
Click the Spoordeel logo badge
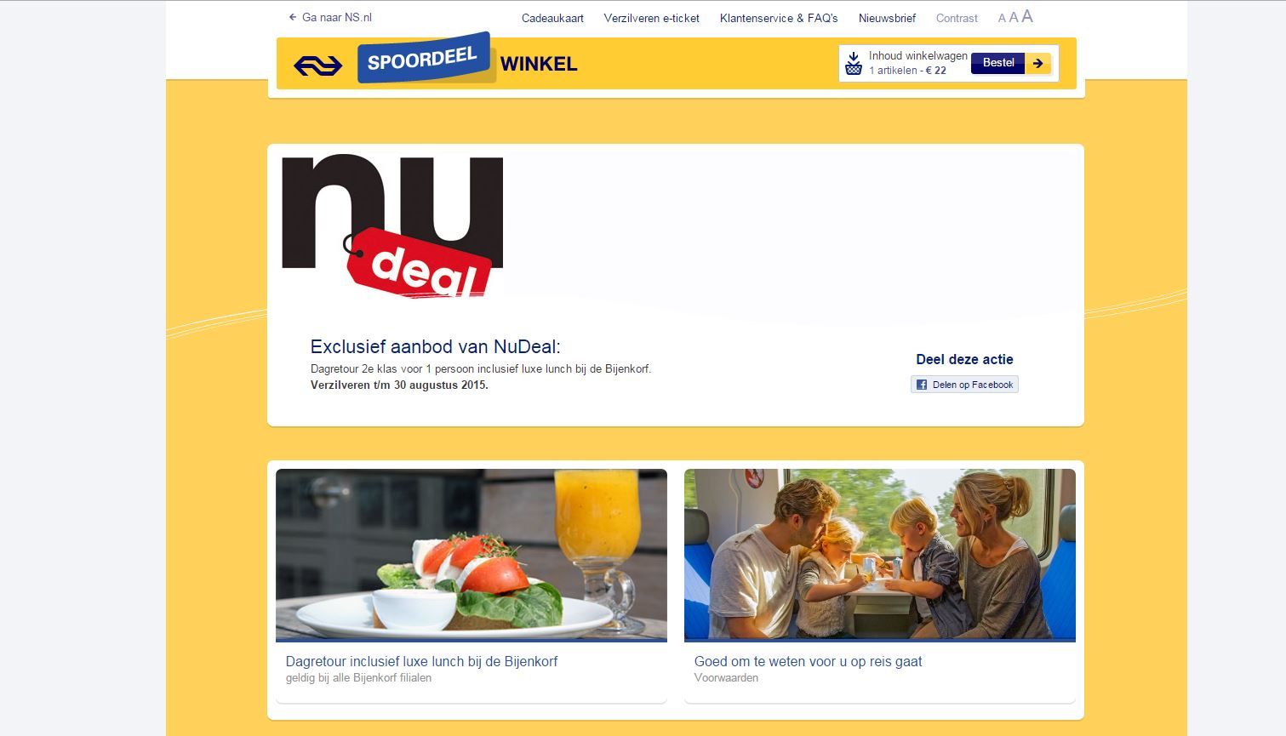426,58
